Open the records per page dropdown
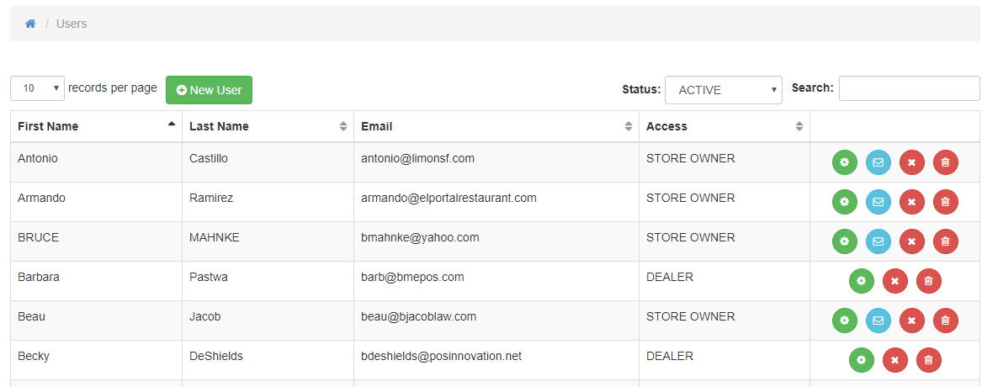 (37, 88)
